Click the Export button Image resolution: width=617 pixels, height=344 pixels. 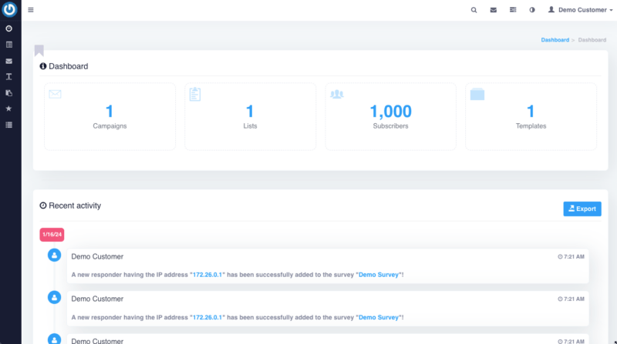(582, 209)
